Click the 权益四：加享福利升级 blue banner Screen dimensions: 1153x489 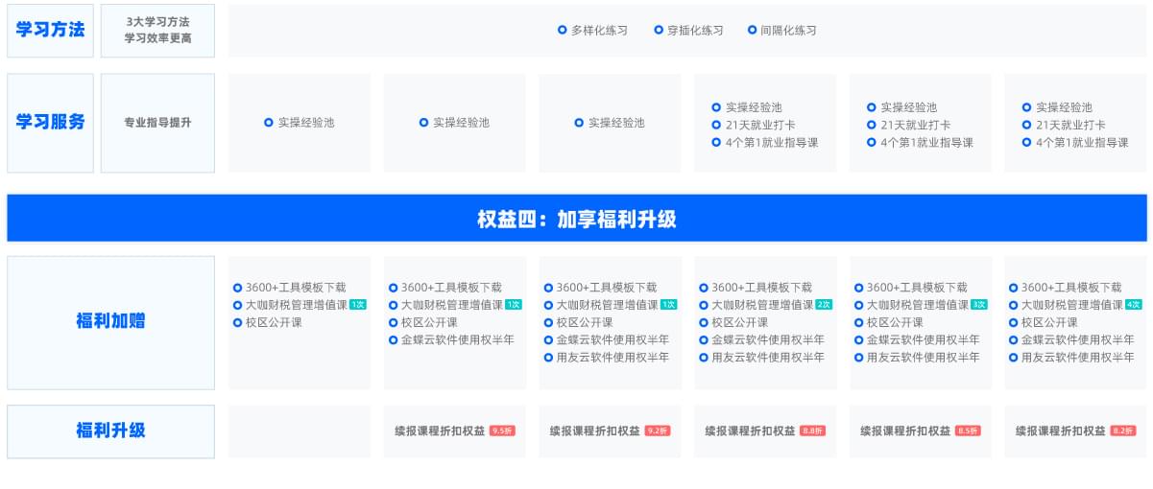coord(576,219)
